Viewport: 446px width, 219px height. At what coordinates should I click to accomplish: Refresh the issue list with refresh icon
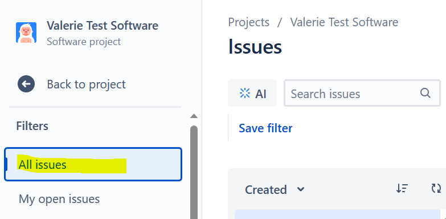click(436, 189)
